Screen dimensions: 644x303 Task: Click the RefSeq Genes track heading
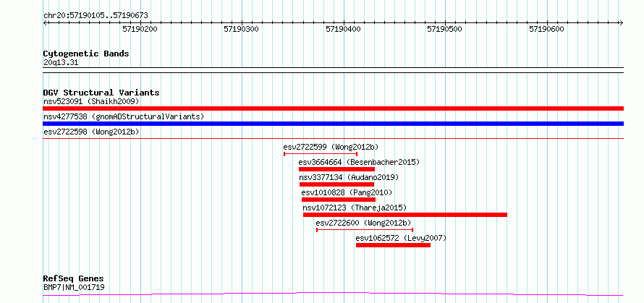[x=74, y=279]
